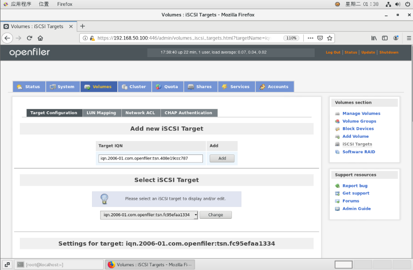Image resolution: width=413 pixels, height=270 pixels.
Task: Click the Report bug icon
Action: pos(337,186)
